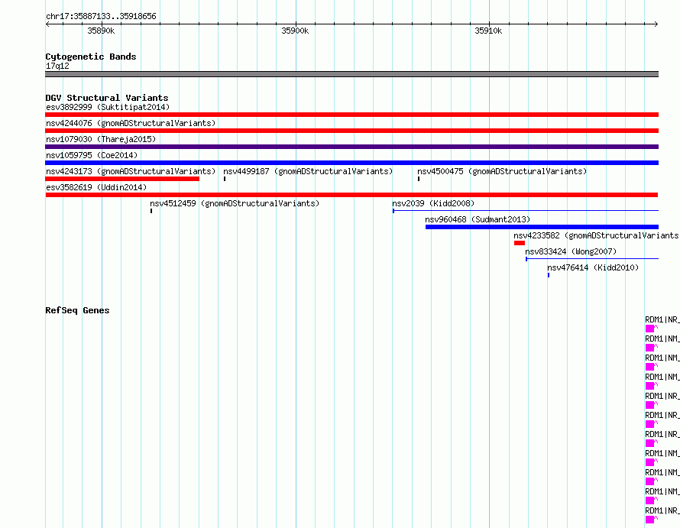
Task: Open the nsv4233582 variant label
Action: tap(596, 235)
